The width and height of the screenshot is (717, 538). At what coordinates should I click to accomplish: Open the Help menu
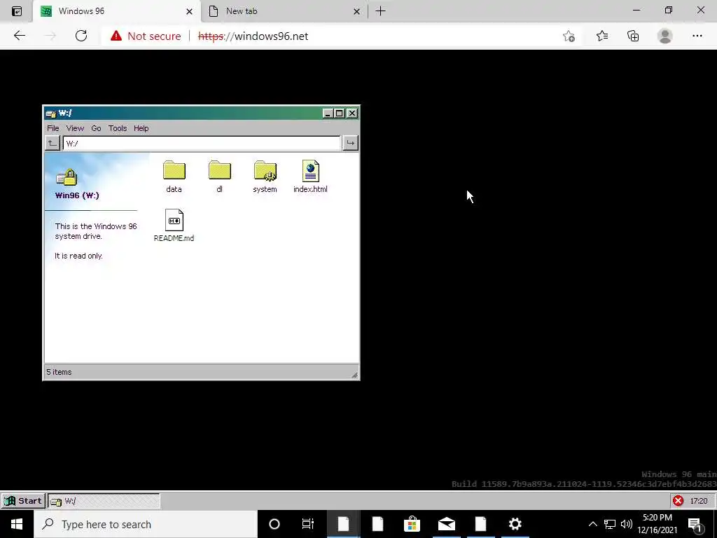[141, 128]
